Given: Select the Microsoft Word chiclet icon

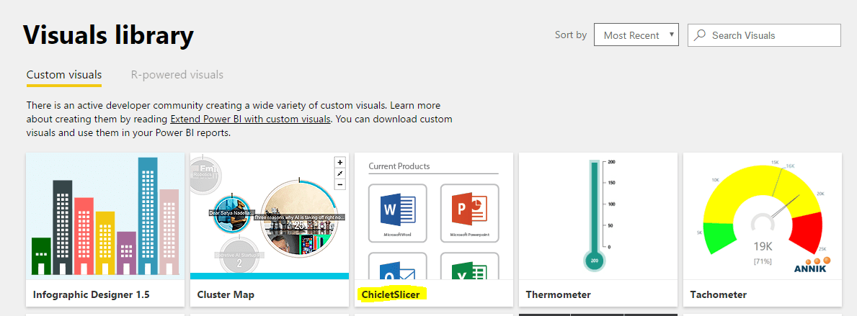Looking at the screenshot, I should (x=398, y=213).
